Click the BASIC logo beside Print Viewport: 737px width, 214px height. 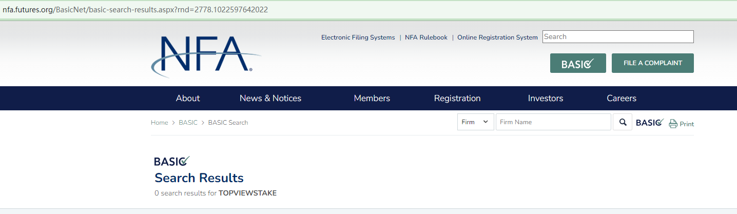tap(650, 123)
